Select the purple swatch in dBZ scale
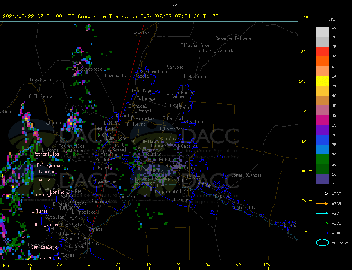 click(x=322, y=130)
